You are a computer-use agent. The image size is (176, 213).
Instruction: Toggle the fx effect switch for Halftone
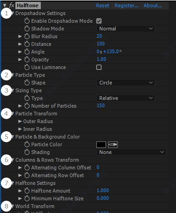[x=11, y=5]
